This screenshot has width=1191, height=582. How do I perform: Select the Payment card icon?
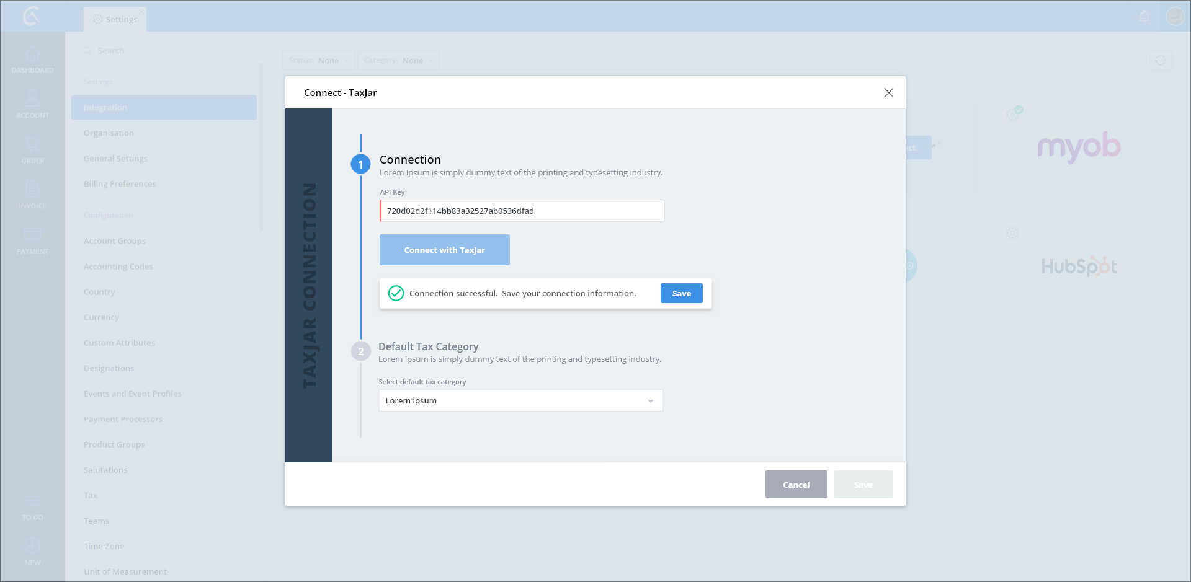[32, 235]
